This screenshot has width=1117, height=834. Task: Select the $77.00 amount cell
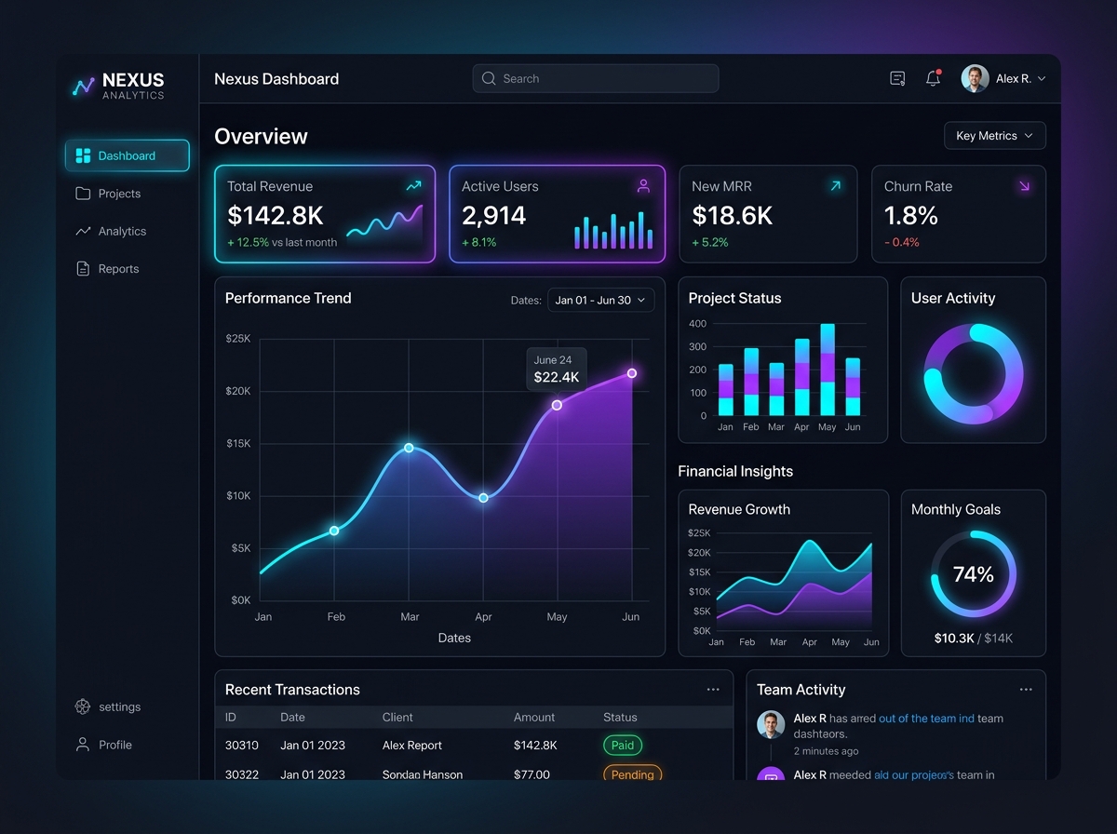[532, 774]
